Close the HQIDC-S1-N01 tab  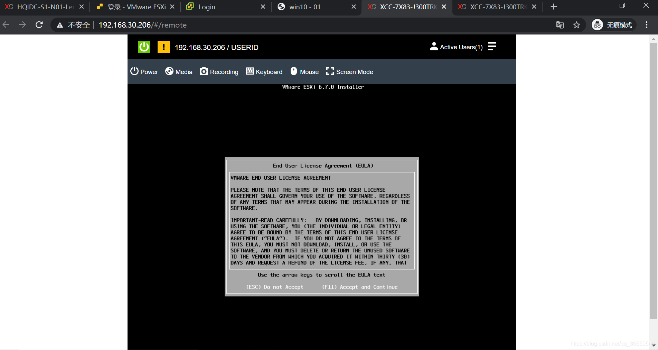pos(82,7)
